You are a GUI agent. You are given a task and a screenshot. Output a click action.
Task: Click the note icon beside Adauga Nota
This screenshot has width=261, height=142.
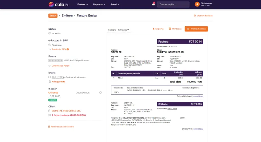50,82
